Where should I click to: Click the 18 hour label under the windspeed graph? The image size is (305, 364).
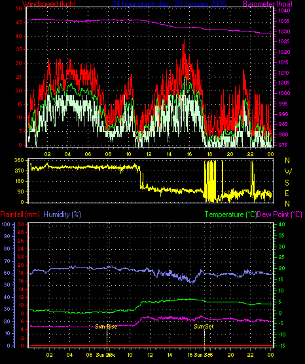209,154
